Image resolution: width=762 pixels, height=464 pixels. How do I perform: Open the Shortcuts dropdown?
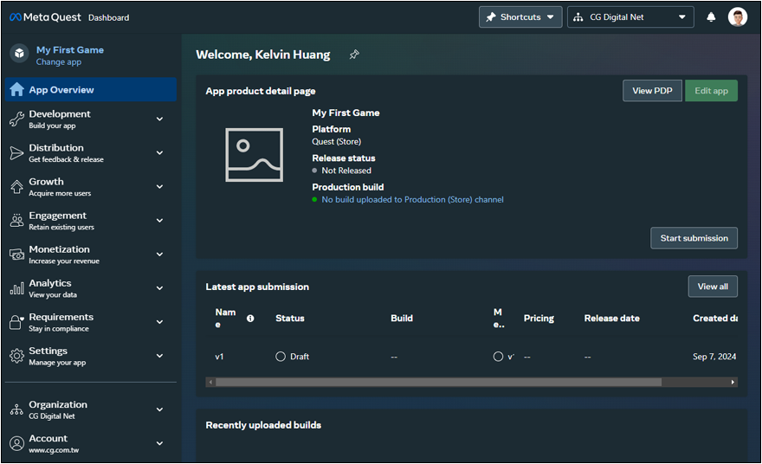[x=520, y=17]
